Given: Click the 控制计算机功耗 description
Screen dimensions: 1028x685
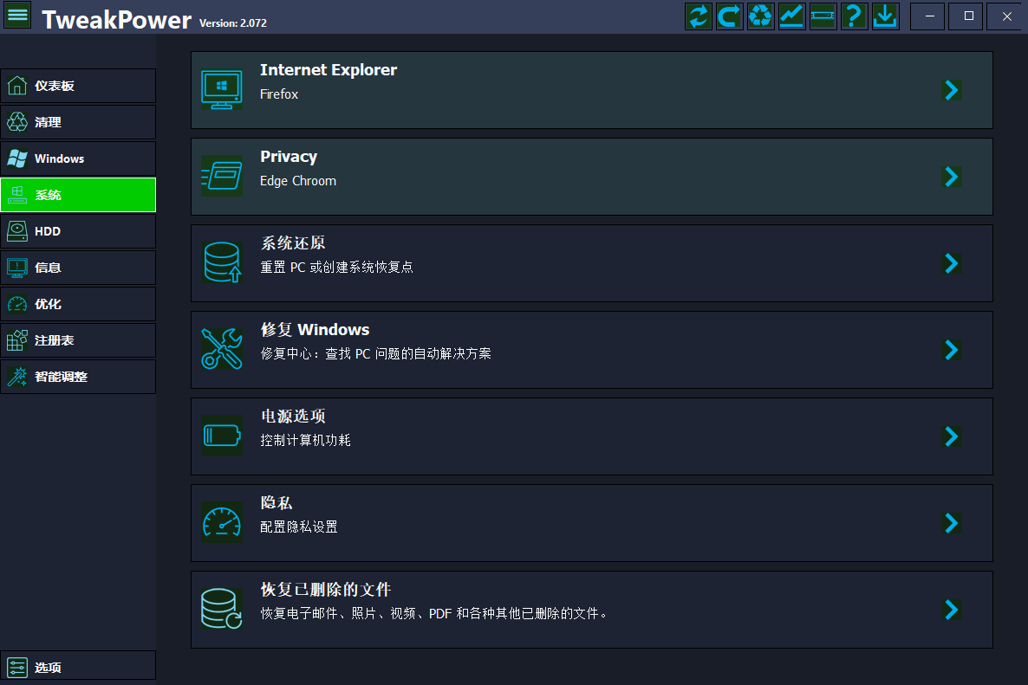Looking at the screenshot, I should pyautogui.click(x=305, y=440).
